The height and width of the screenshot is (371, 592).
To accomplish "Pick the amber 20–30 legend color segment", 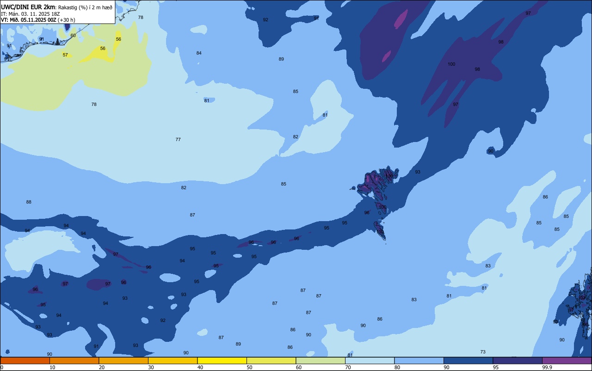I will tap(123, 360).
